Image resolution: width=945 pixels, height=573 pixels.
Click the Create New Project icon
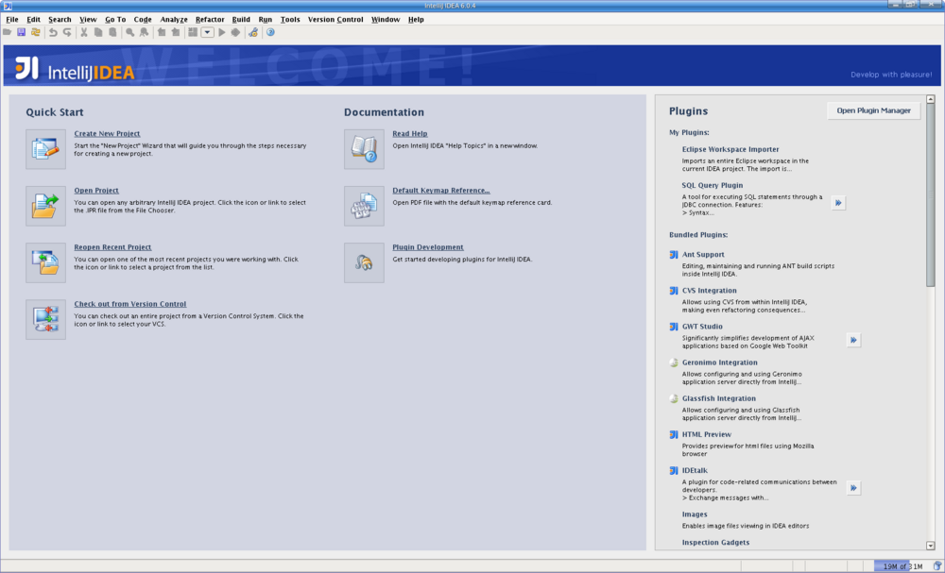45,149
